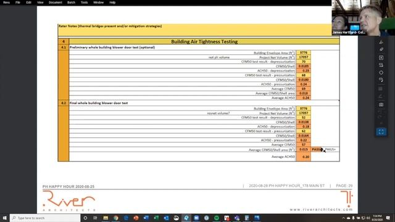Show hidden system tray icons
Viewport: 395px width, 222px height.
(343, 218)
